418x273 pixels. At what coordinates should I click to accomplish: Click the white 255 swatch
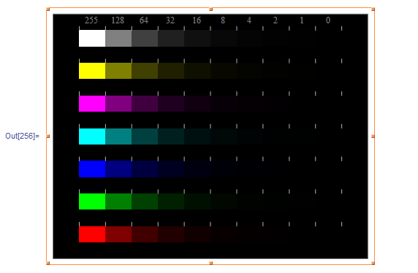pos(92,39)
